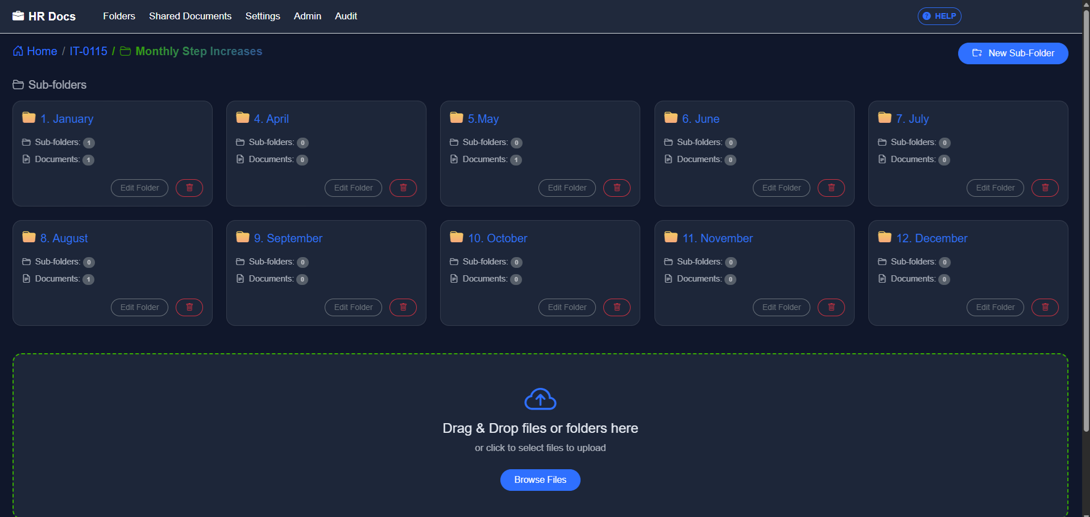The height and width of the screenshot is (517, 1090).
Task: Click the cloud upload icon
Action: click(x=540, y=399)
